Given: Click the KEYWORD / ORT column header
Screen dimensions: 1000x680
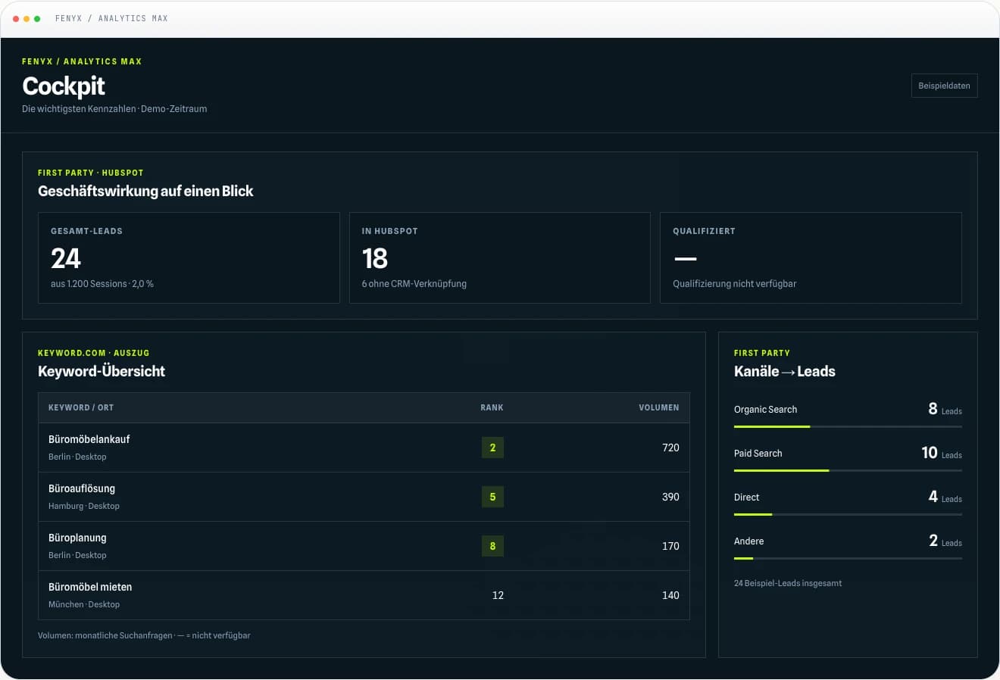Looking at the screenshot, I should pos(81,407).
